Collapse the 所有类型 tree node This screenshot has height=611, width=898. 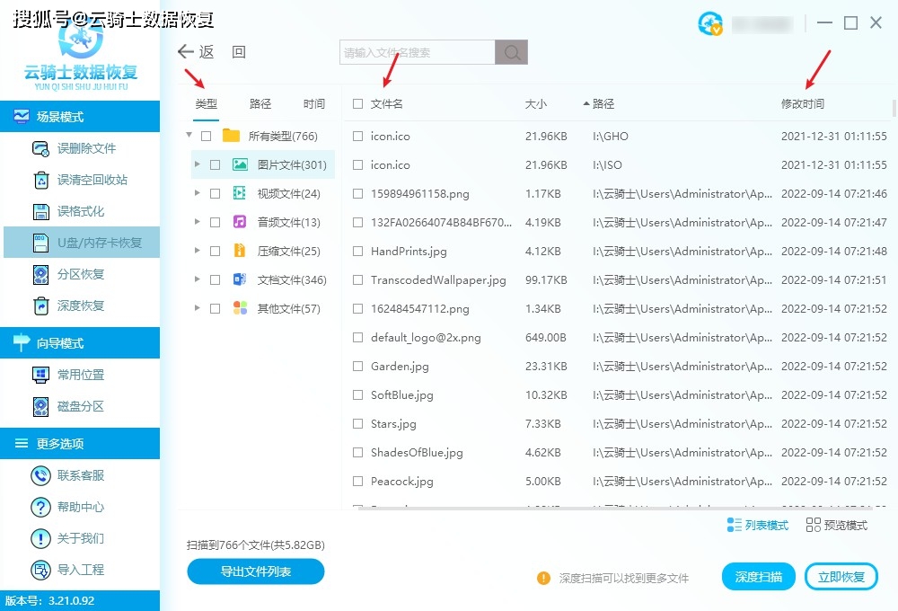pos(189,136)
